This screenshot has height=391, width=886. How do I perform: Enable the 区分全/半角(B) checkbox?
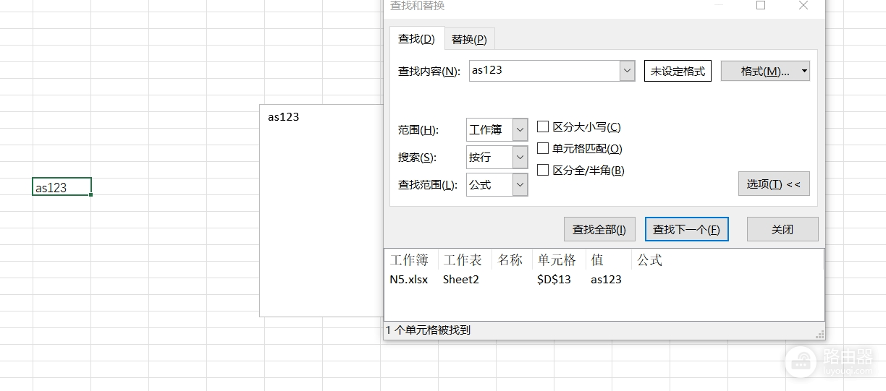tap(543, 171)
